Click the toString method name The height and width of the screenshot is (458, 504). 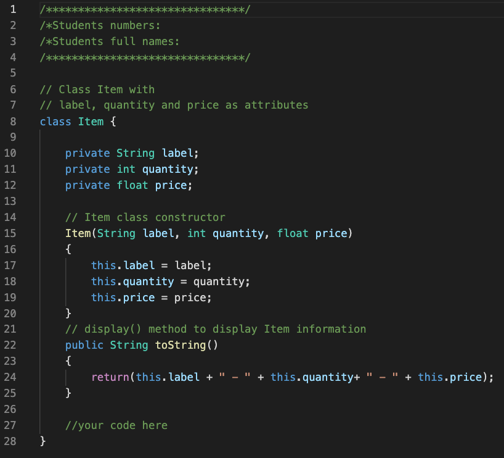click(181, 345)
